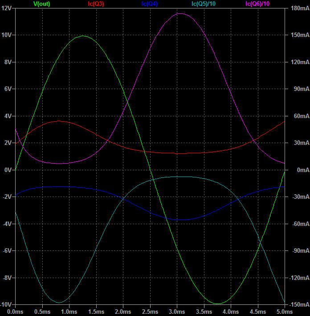Image resolution: width=310 pixels, height=316 pixels.
Task: Click the red Ic(Q3) peak
Action: click(59, 121)
